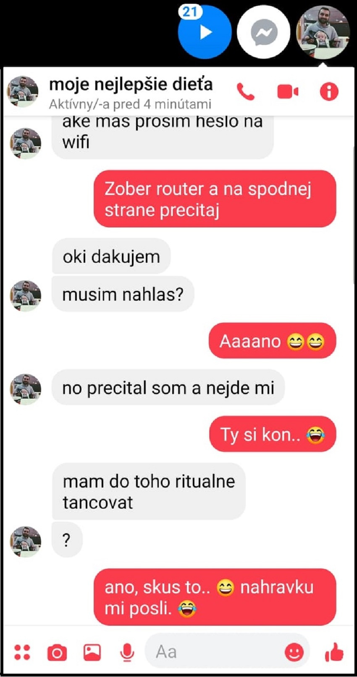The image size is (357, 677).
Task: Select the contact photo chat head at top right
Action: [323, 32]
